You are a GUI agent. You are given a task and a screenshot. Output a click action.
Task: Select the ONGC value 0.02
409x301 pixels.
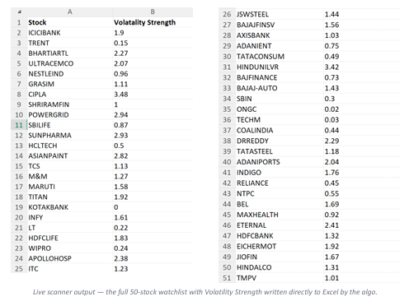tap(362, 109)
